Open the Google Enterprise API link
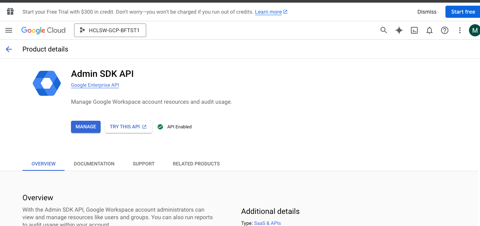The height and width of the screenshot is (226, 480). pyautogui.click(x=95, y=85)
